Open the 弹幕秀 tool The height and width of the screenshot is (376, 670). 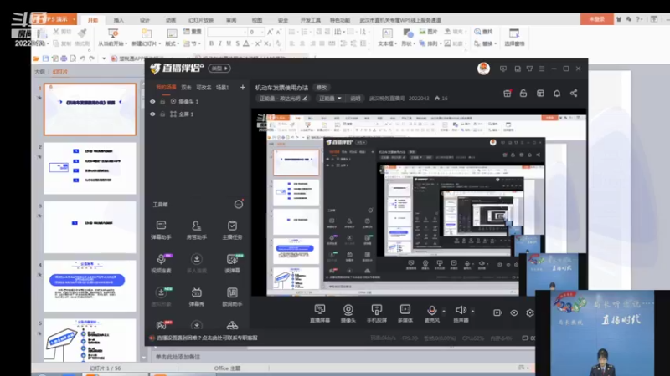[x=196, y=297]
